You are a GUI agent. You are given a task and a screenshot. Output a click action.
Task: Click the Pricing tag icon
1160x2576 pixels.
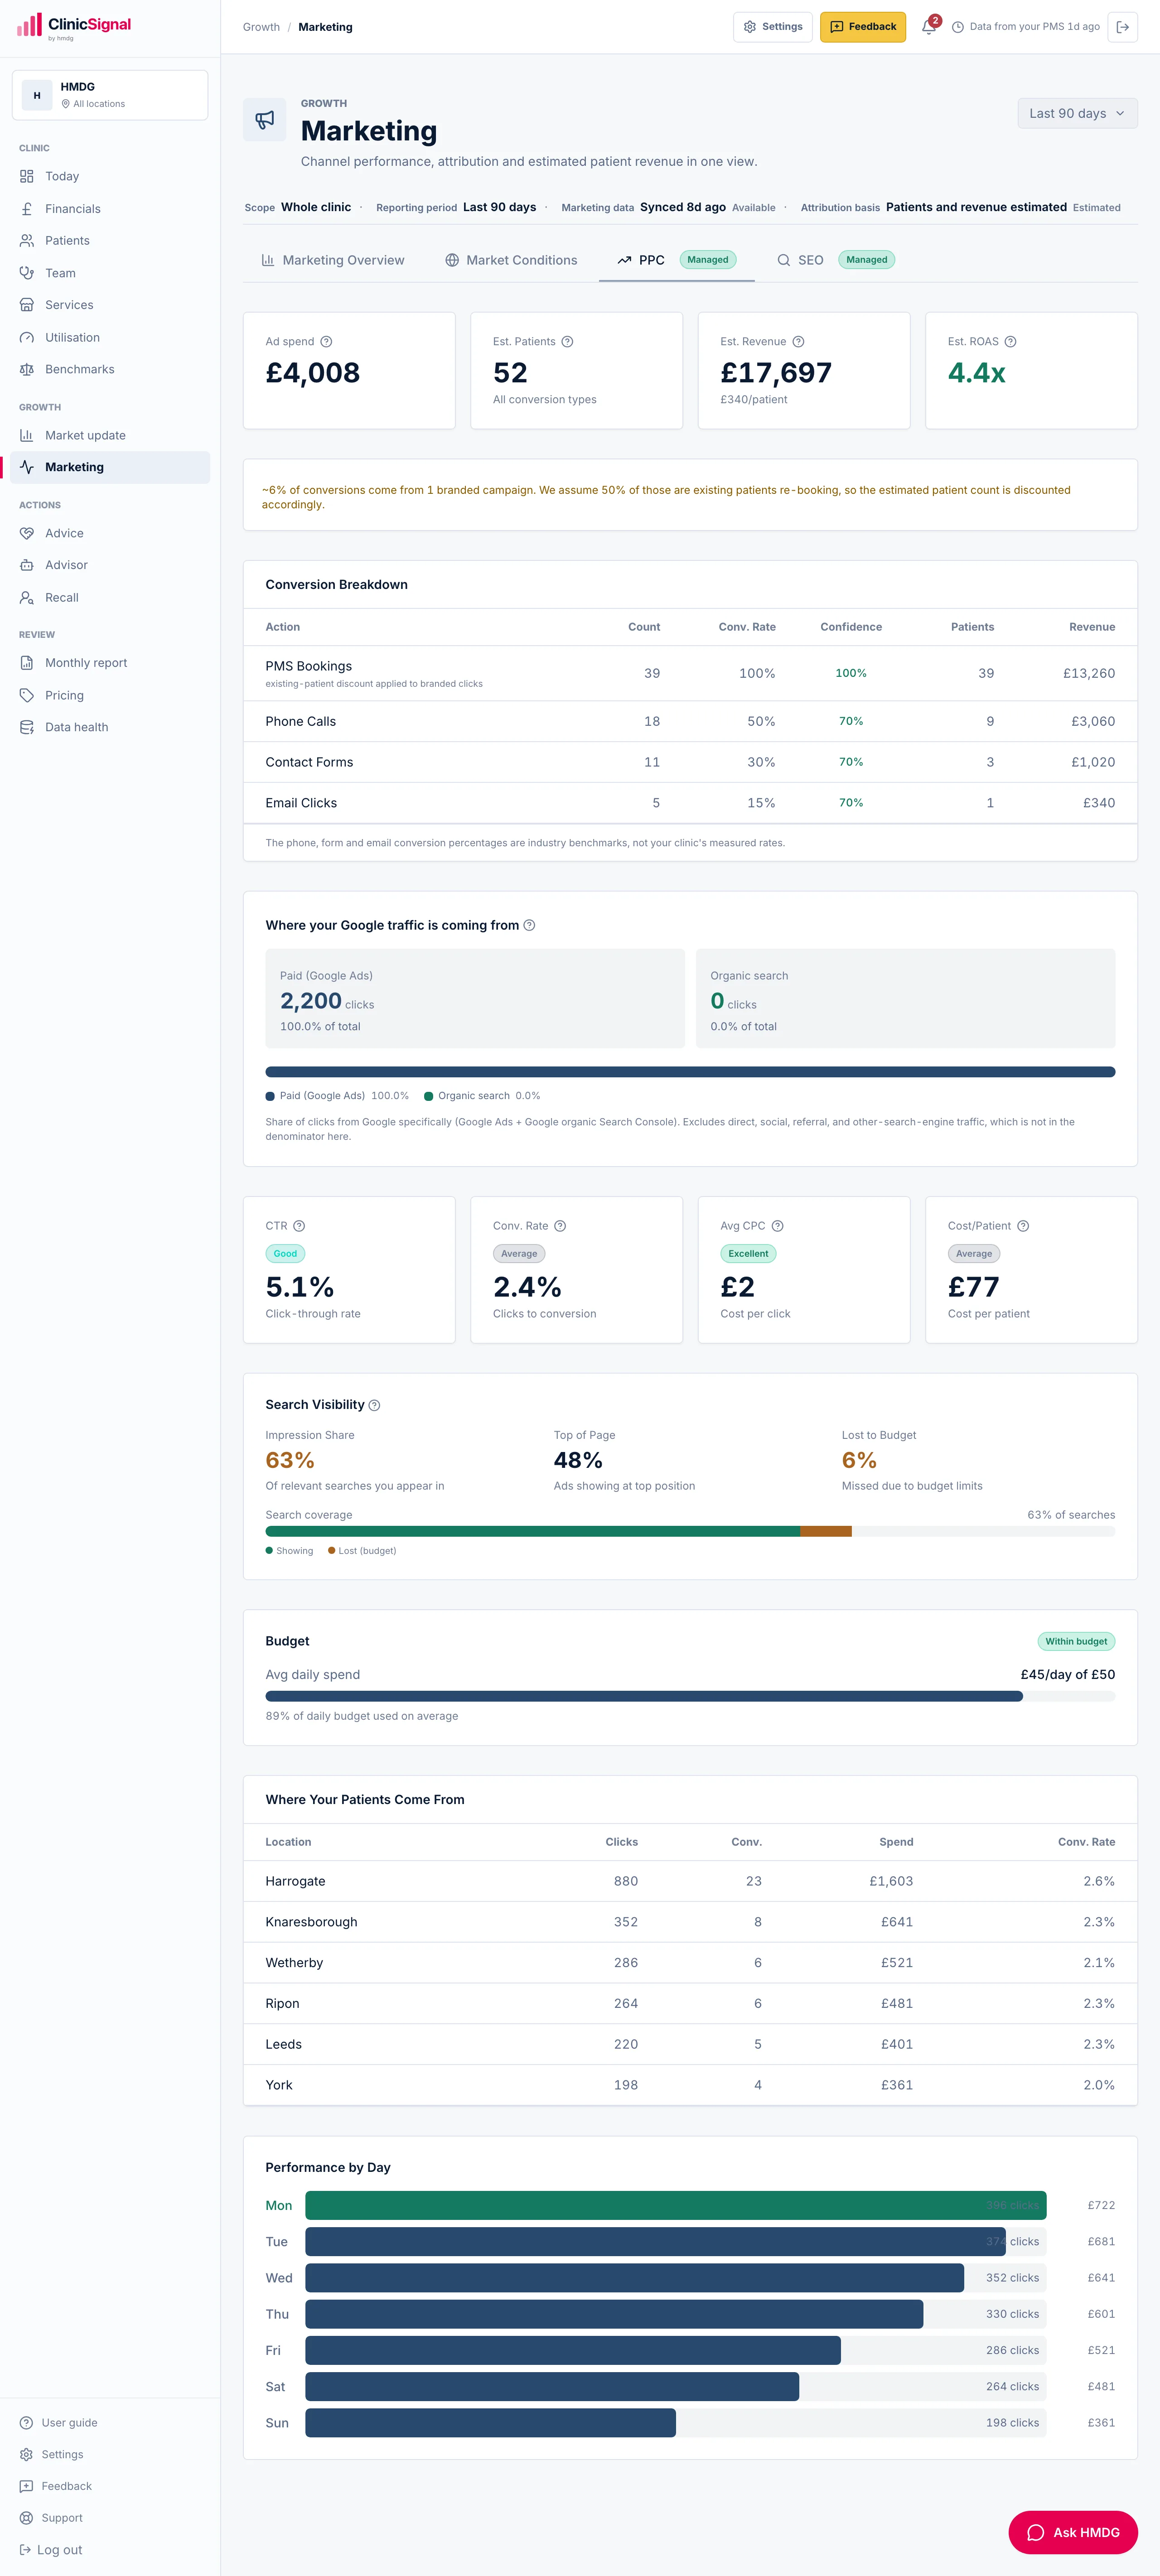tap(27, 695)
